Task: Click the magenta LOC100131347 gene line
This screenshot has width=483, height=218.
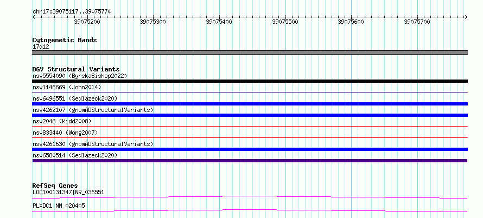Action: 250,197
